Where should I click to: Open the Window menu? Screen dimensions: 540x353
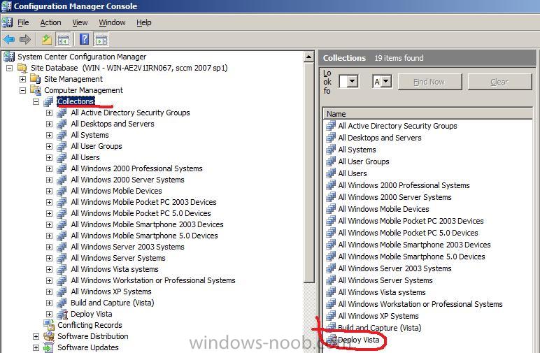[112, 22]
